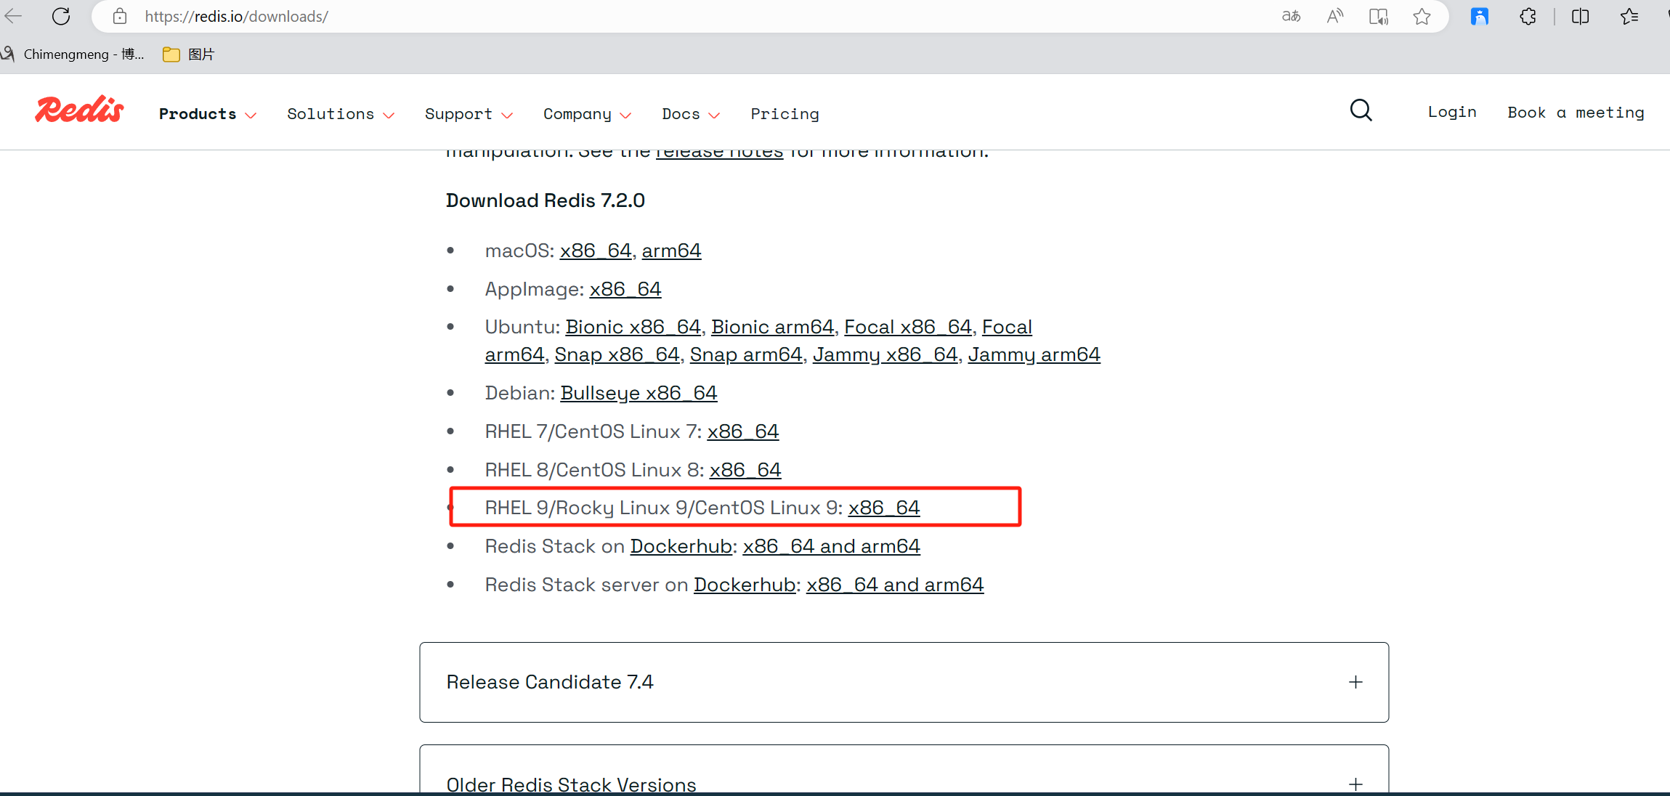Open the immersive reader icon

(1378, 16)
